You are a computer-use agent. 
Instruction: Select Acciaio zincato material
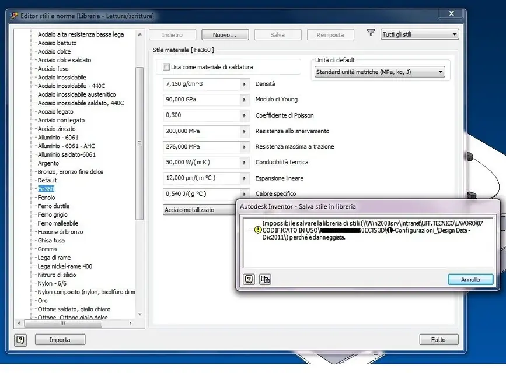[x=57, y=129]
